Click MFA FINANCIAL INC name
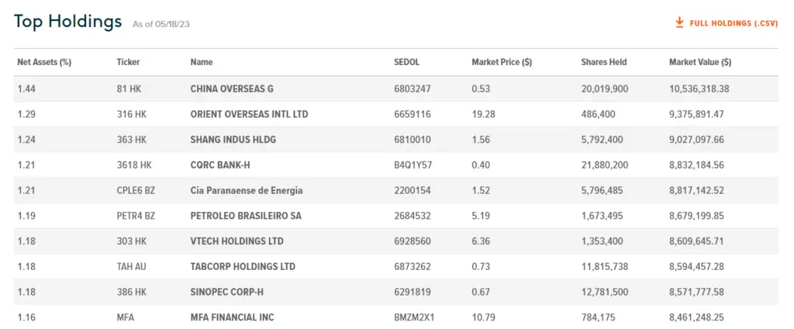The width and height of the screenshot is (794, 329). 232,317
